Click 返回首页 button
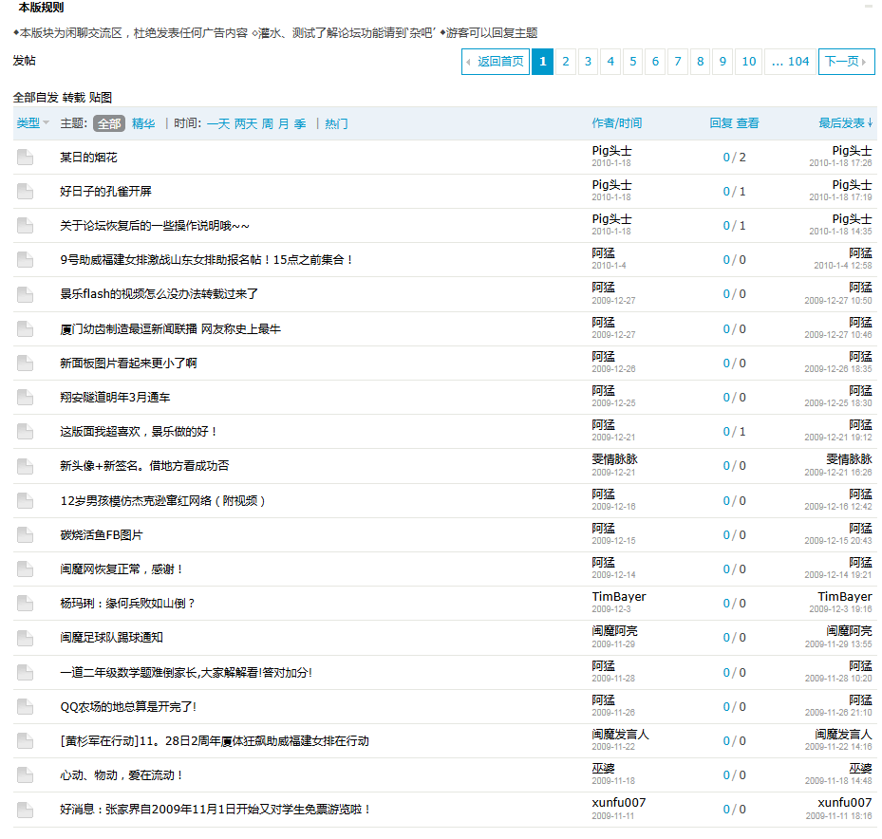This screenshot has width=882, height=839. tap(496, 62)
